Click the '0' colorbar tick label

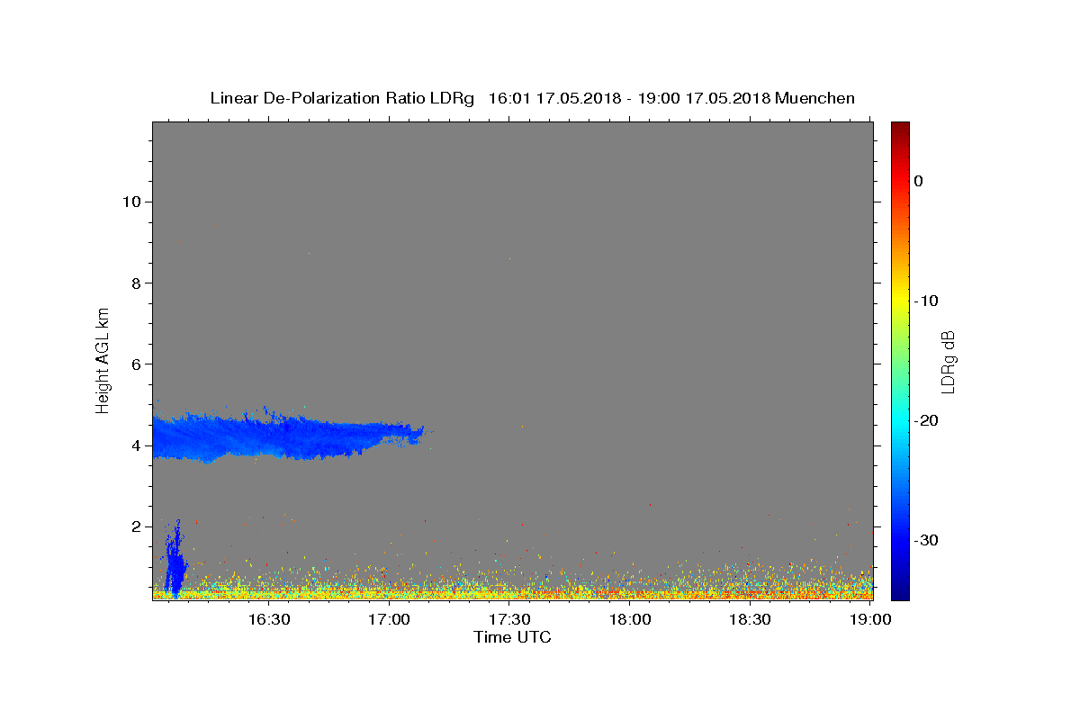[x=919, y=181]
